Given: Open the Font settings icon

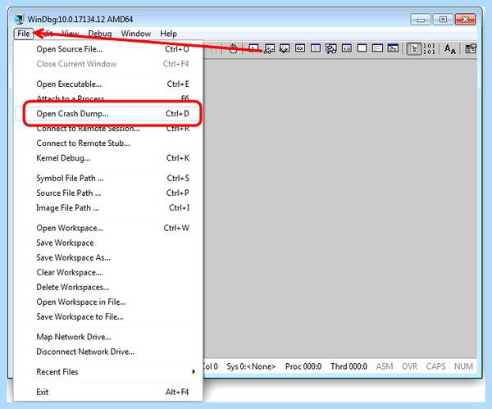Looking at the screenshot, I should pyautogui.click(x=450, y=49).
